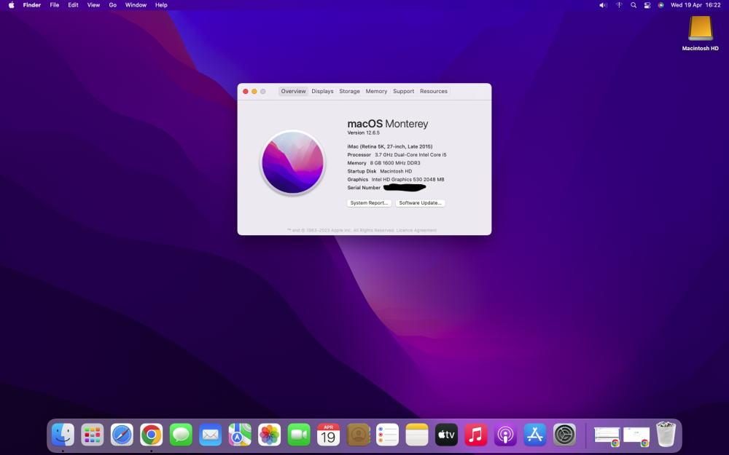
Task: Launch Apple TV from the Dock
Action: (x=446, y=435)
